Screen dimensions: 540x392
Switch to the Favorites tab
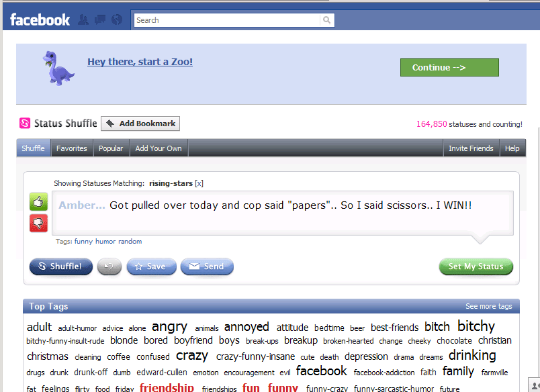click(x=72, y=148)
